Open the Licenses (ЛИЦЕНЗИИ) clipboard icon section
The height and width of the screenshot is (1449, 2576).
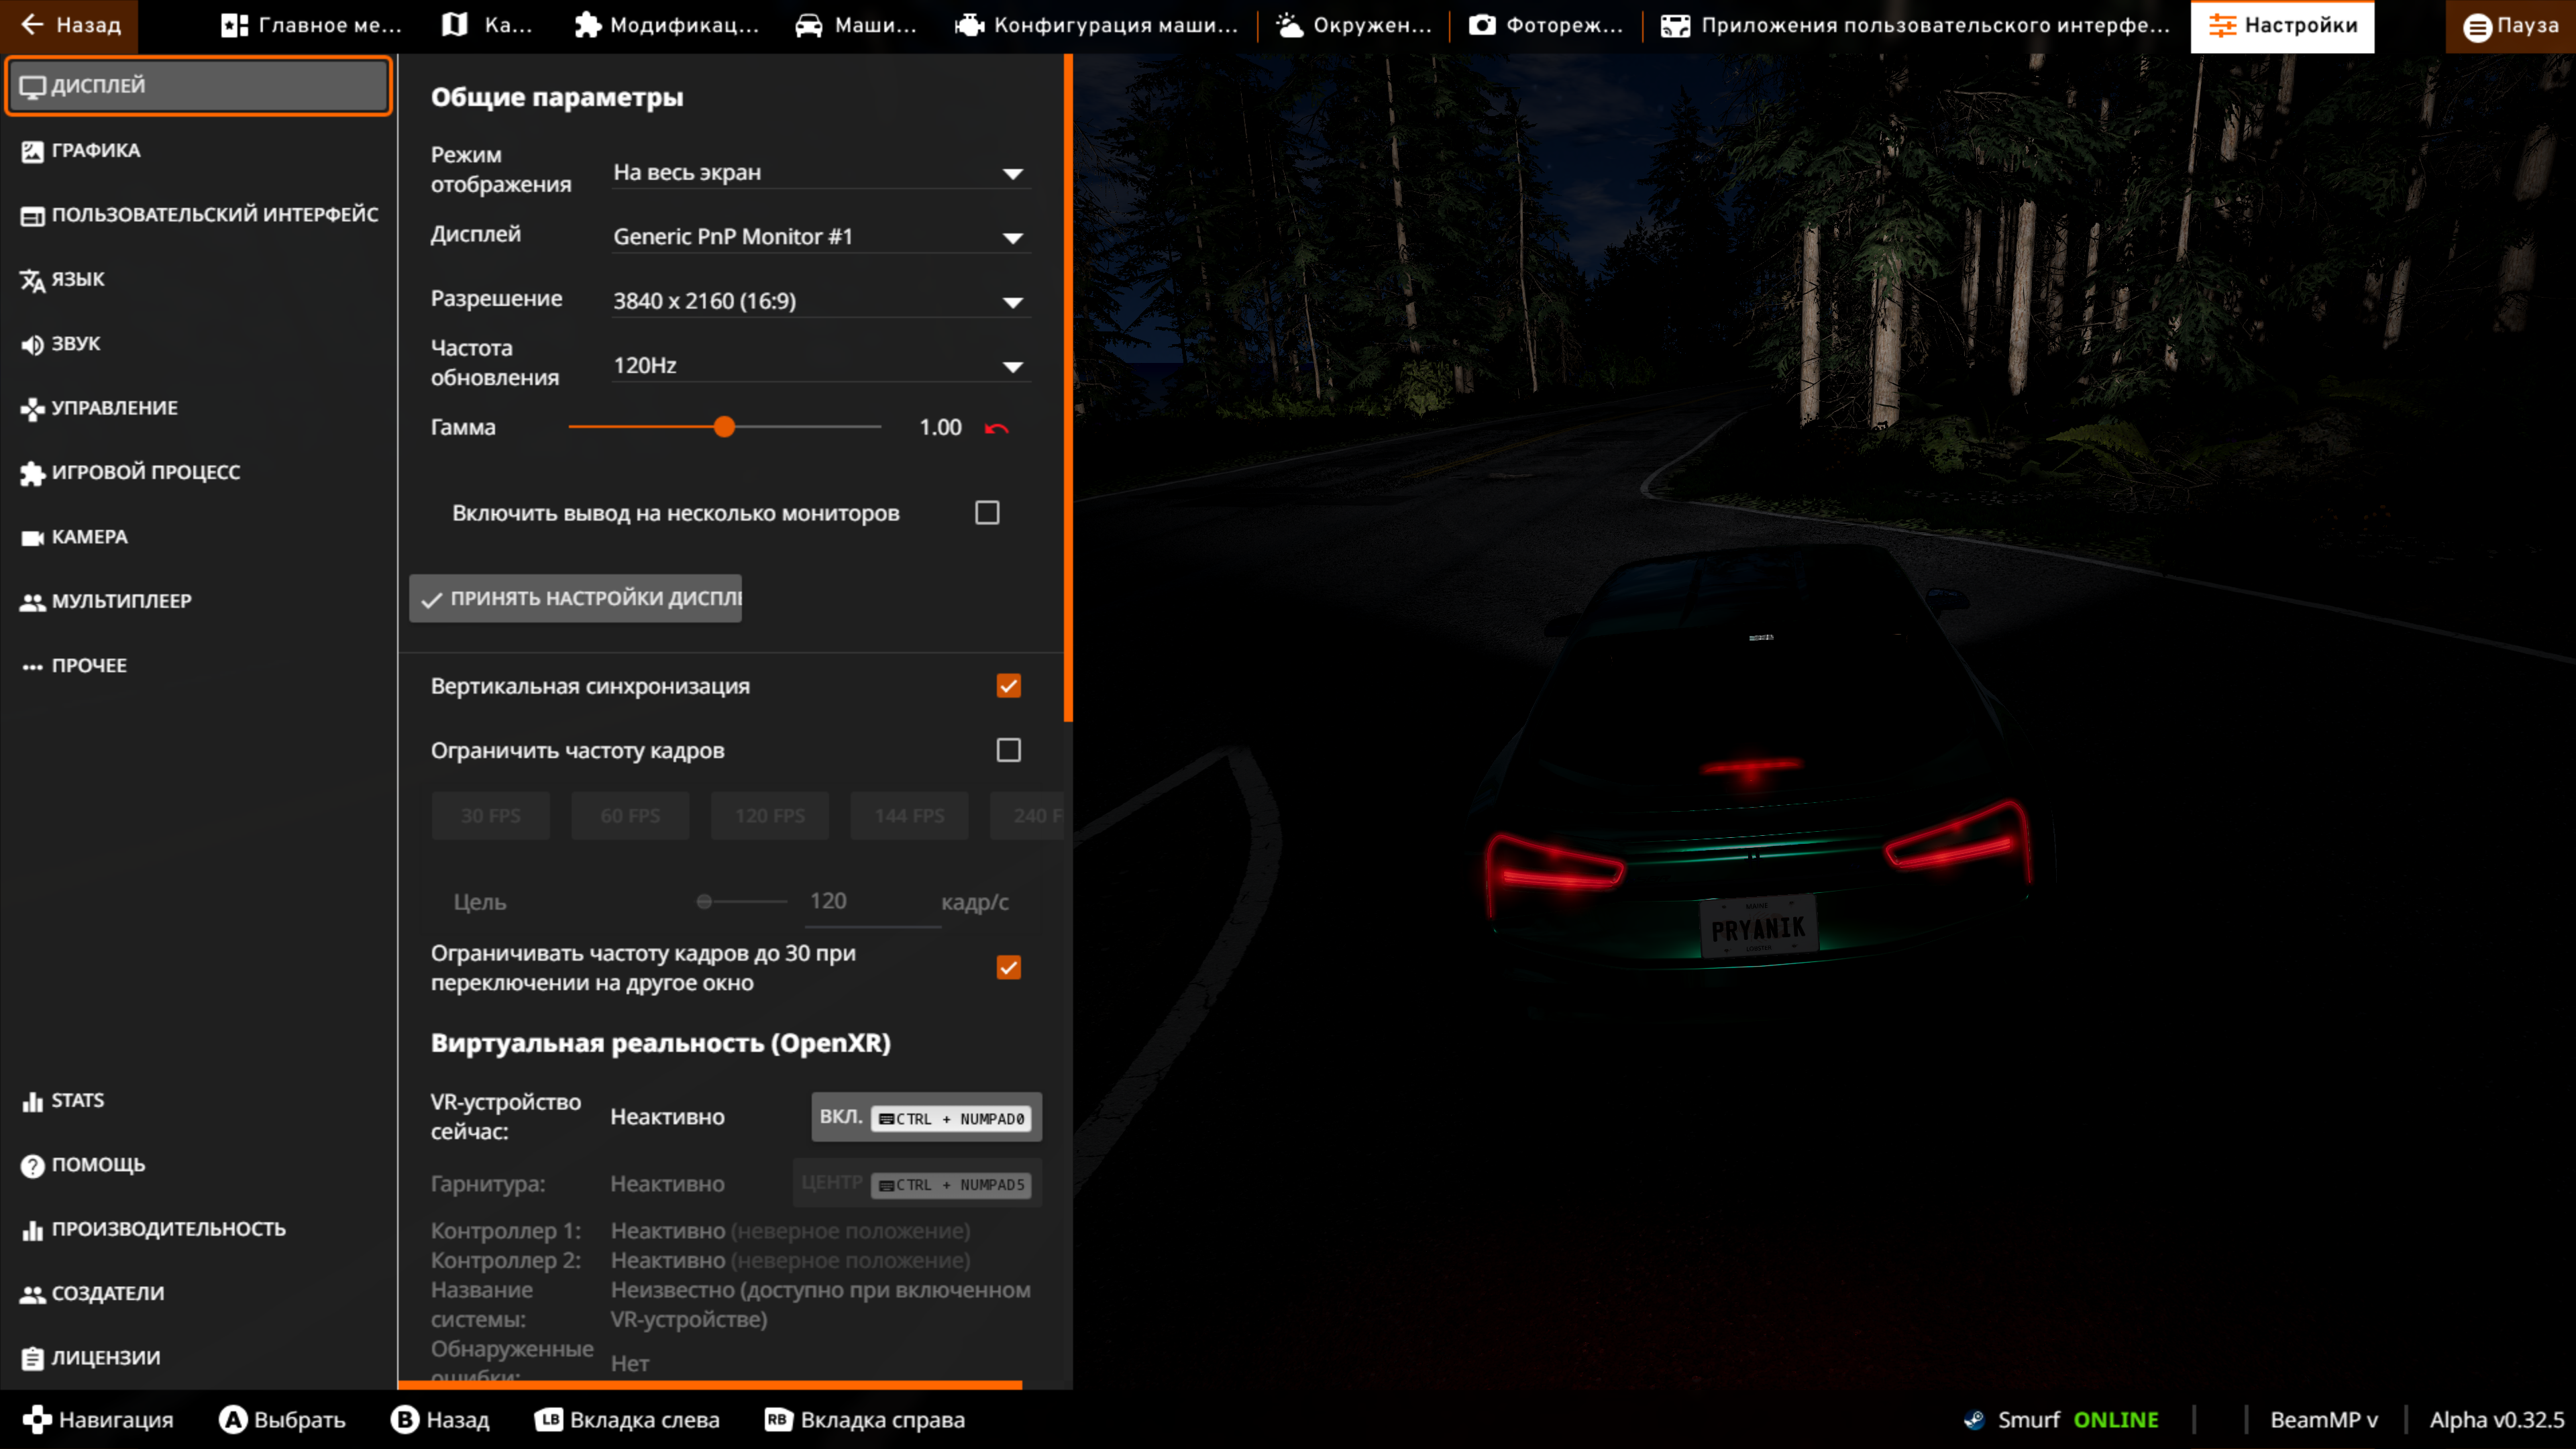pos(32,1359)
